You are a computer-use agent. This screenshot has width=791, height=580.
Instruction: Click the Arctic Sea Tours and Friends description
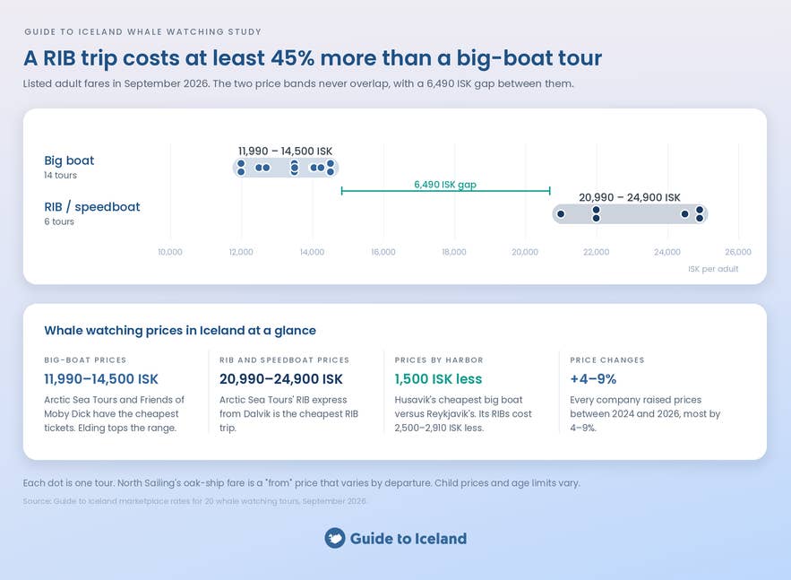click(114, 414)
